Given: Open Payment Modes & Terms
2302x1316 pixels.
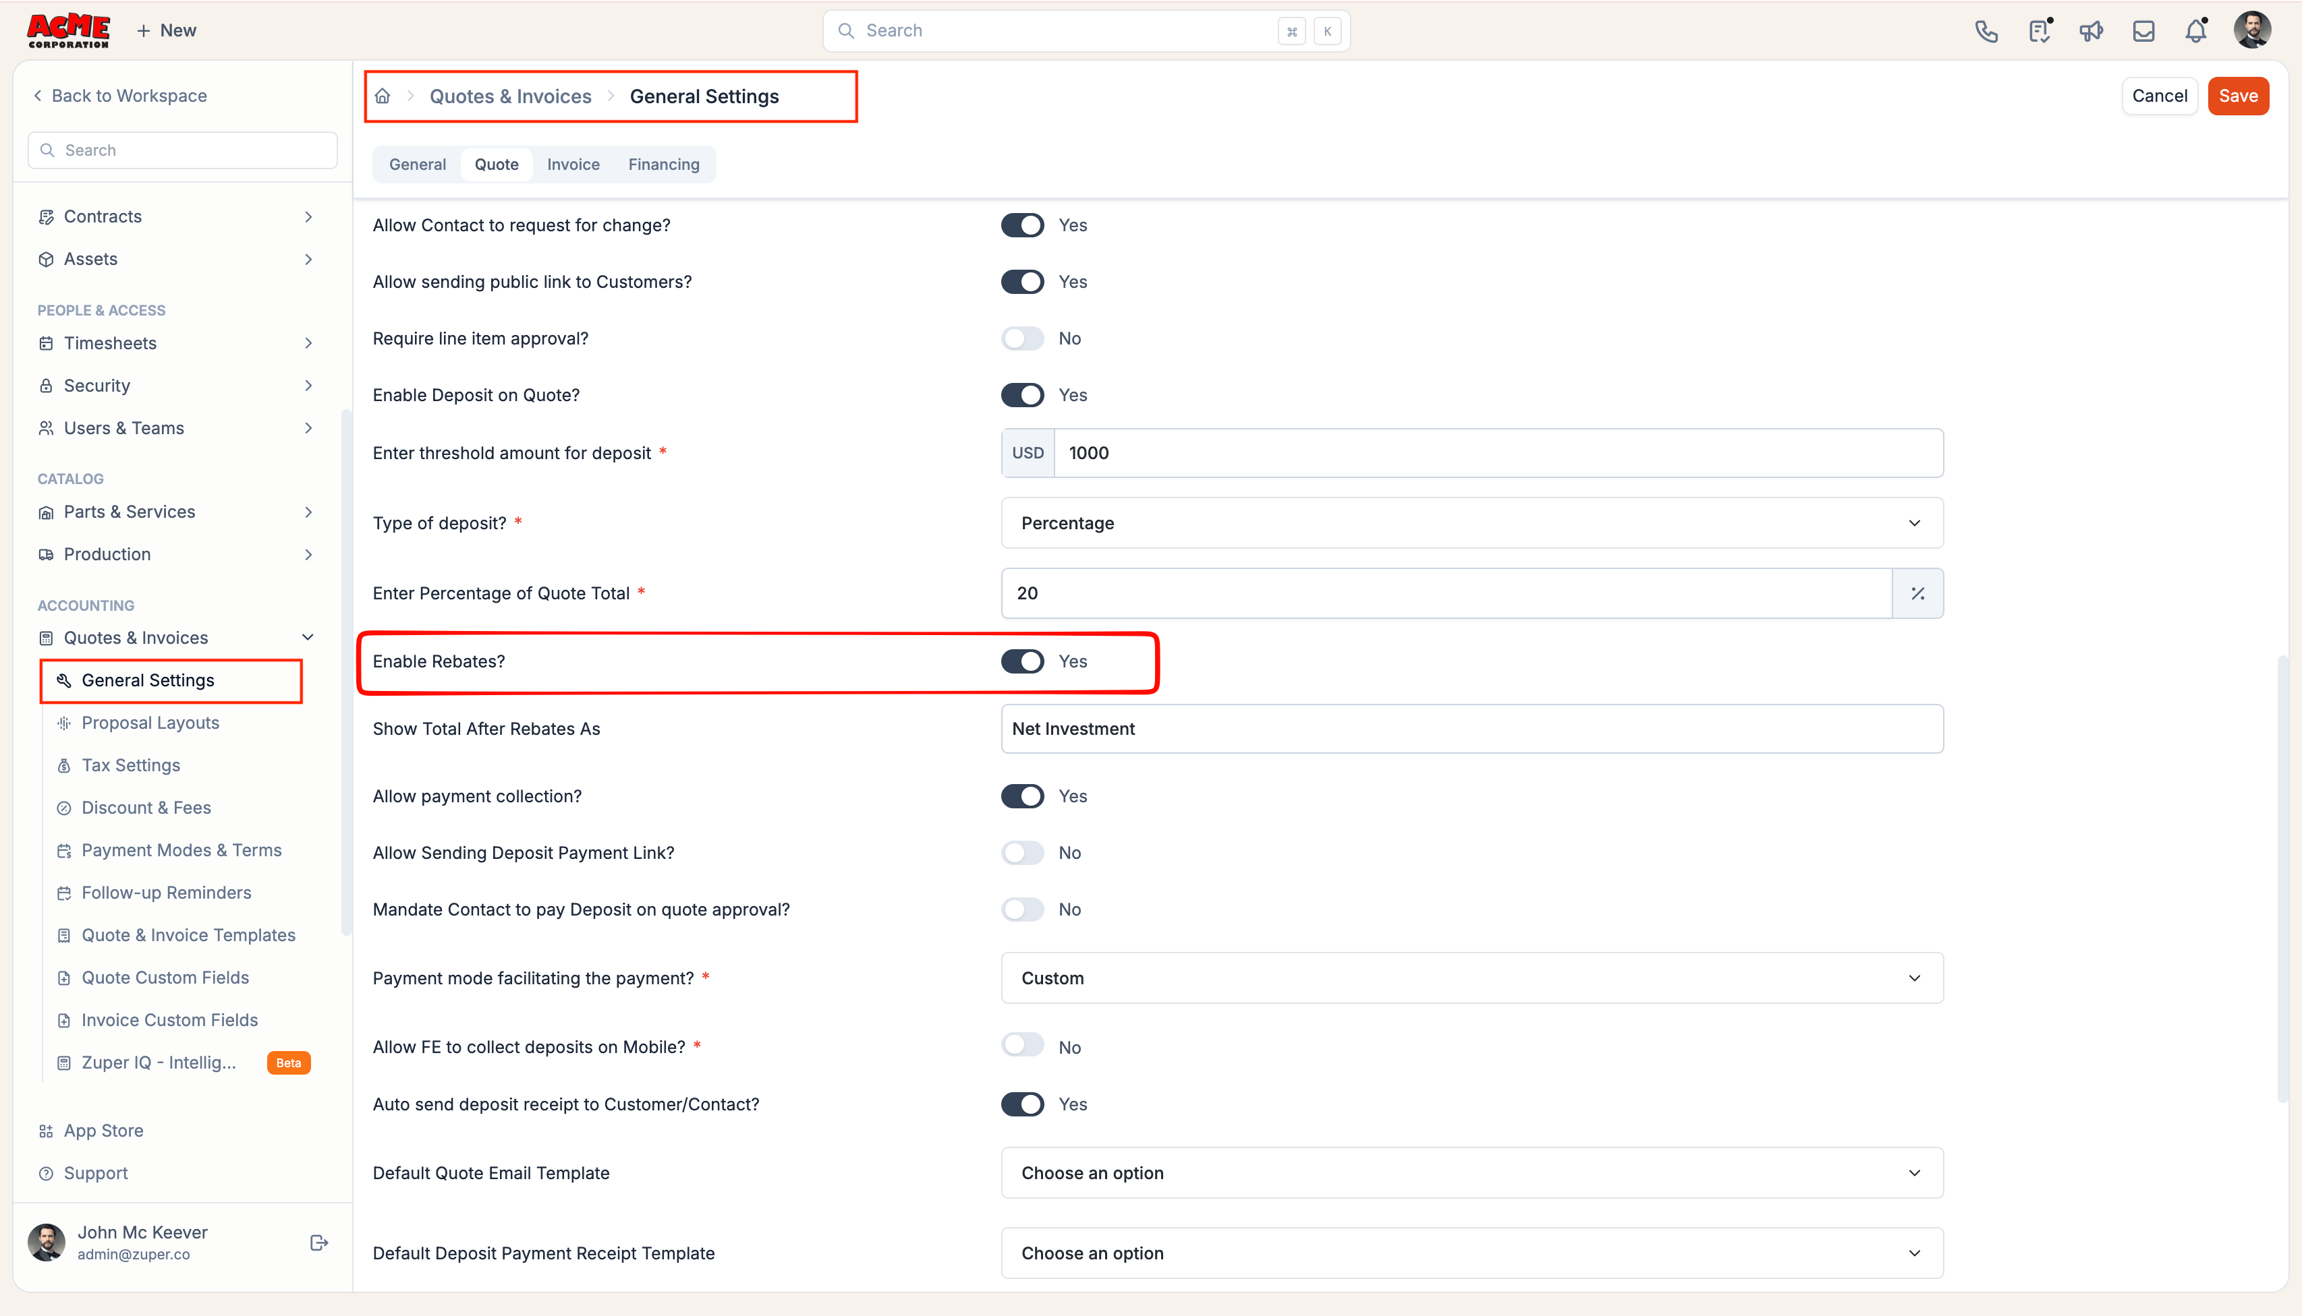Looking at the screenshot, I should 181,849.
